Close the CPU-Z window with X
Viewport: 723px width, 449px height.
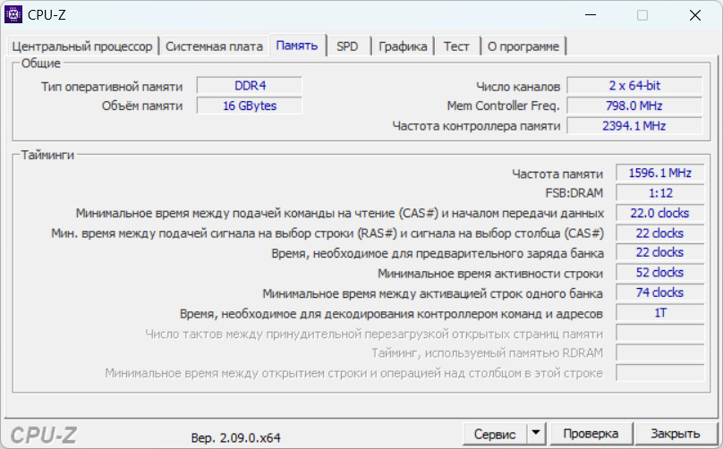point(695,15)
